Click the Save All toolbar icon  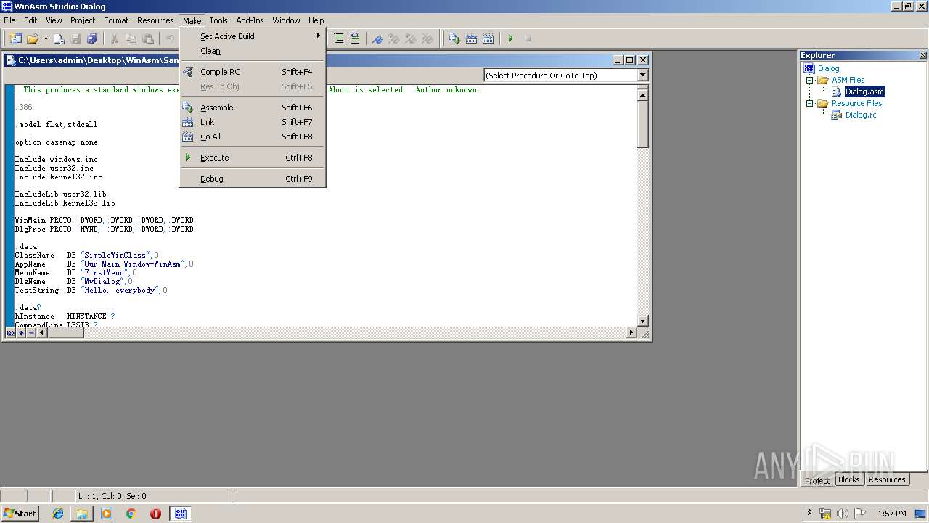92,38
